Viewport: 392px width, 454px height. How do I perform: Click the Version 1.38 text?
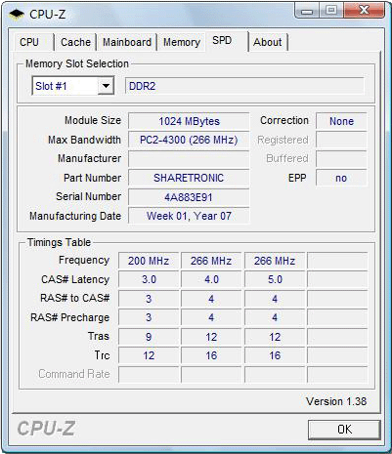(x=336, y=401)
